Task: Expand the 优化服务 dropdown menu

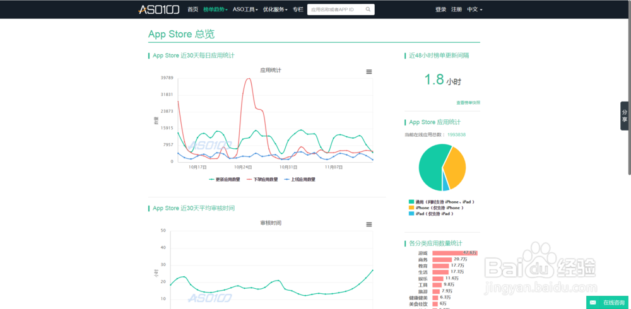Action: [275, 9]
